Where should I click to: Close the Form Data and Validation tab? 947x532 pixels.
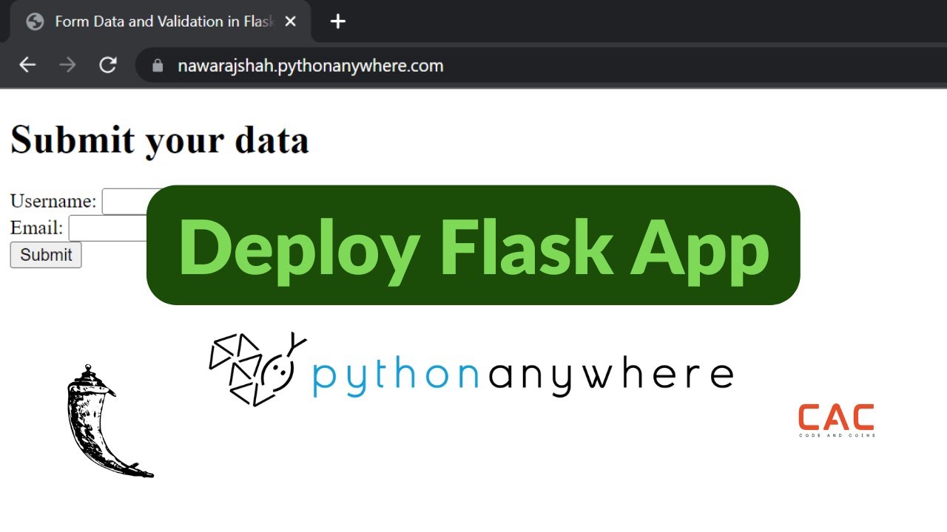click(x=291, y=21)
